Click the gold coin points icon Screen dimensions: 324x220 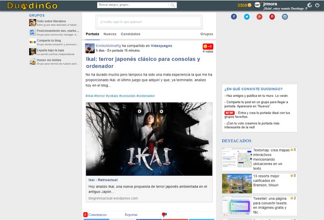(x=249, y=5)
